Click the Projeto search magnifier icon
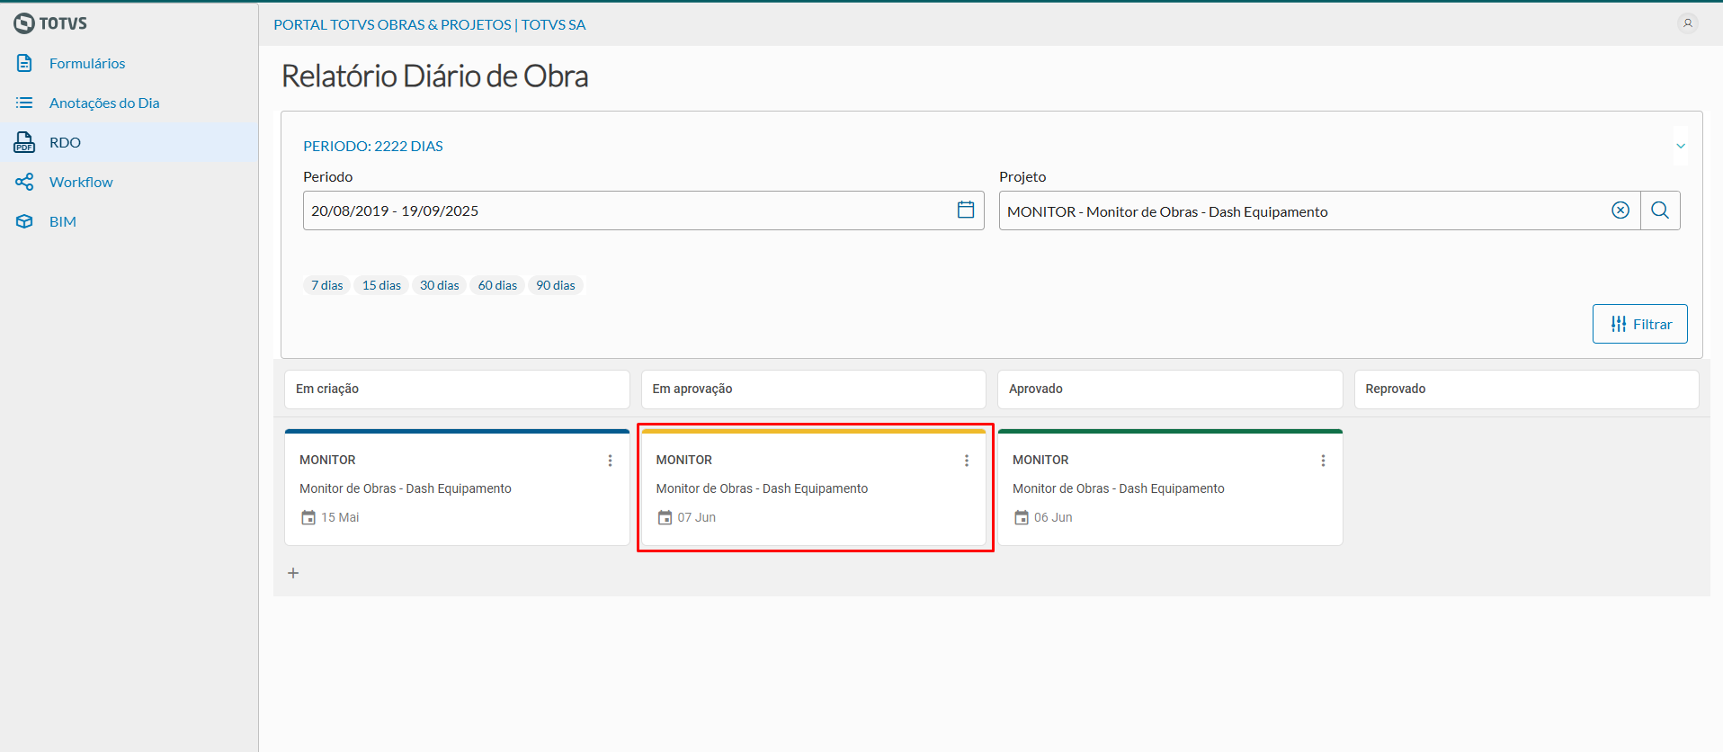 (1660, 210)
